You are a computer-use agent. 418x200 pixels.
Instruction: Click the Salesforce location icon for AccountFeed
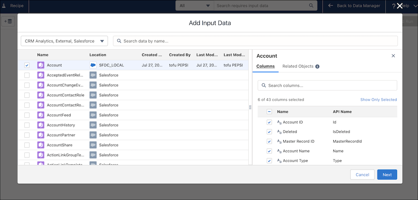tap(93, 115)
